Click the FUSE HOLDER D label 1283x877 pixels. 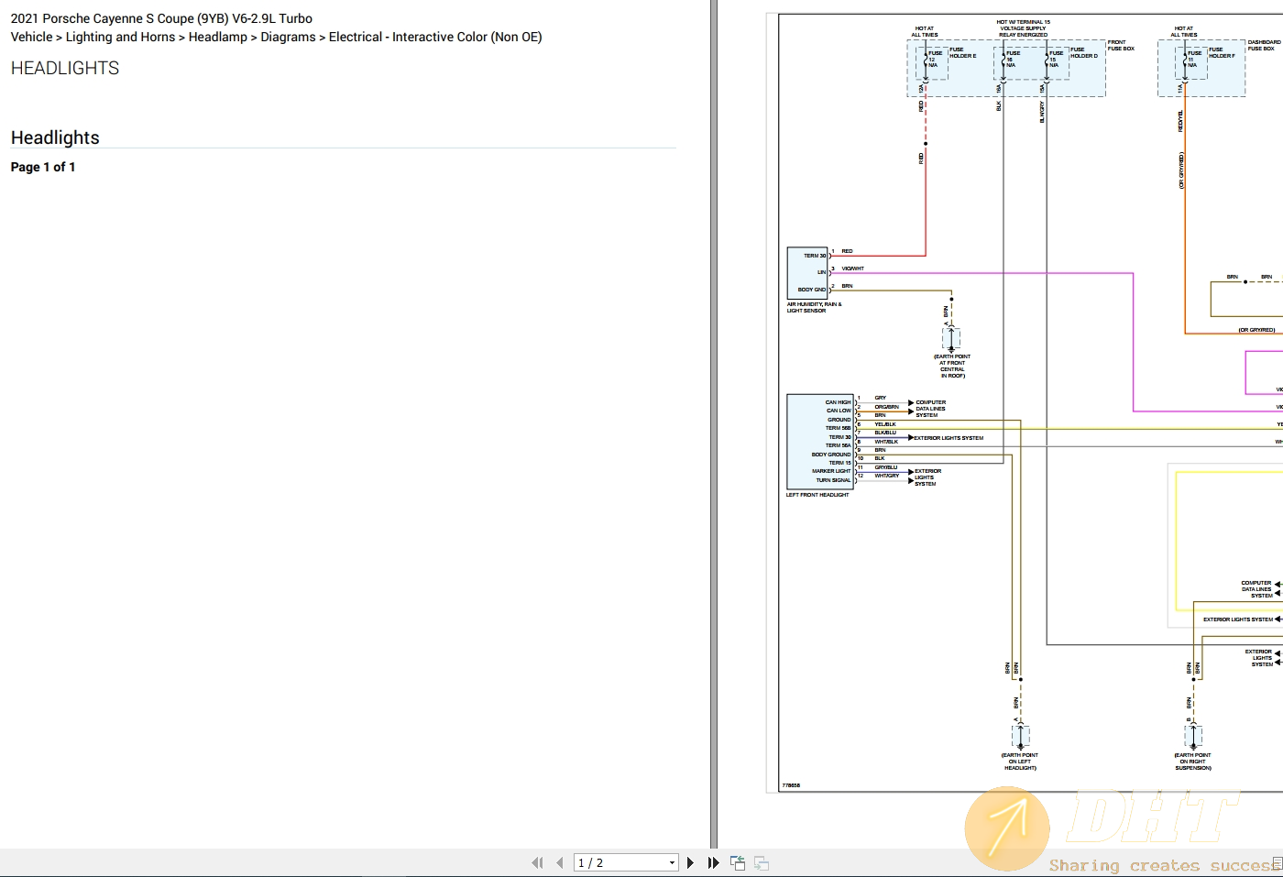click(x=1083, y=53)
